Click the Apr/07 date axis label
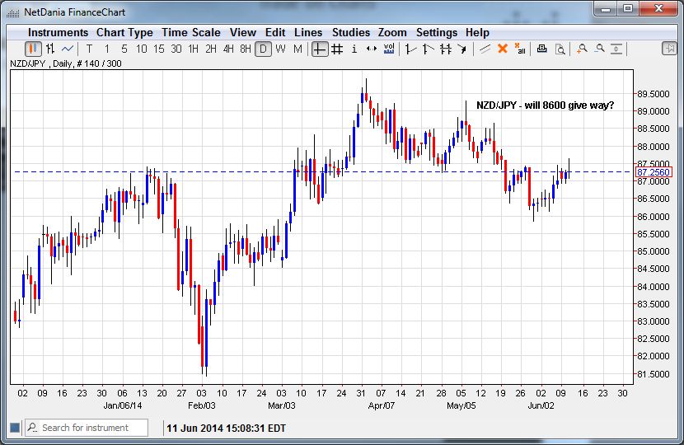 coord(382,405)
